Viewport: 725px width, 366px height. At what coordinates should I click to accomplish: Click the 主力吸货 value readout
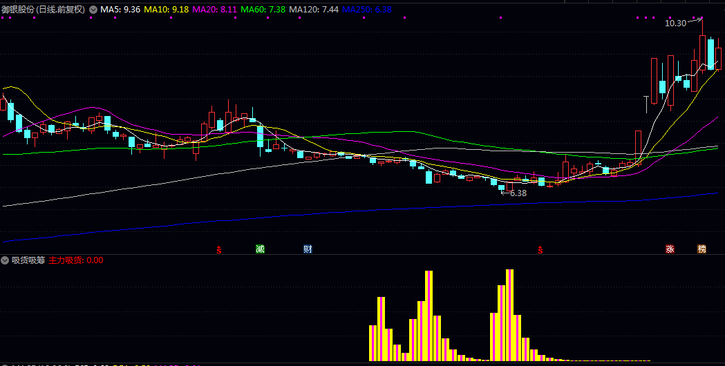tap(76, 260)
